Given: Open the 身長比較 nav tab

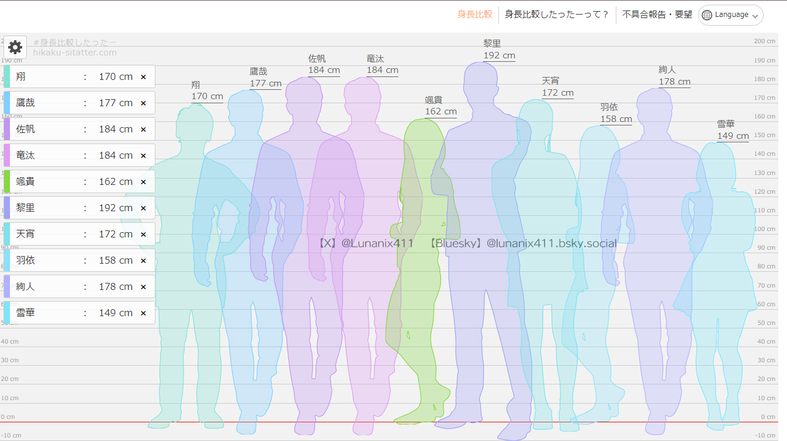Looking at the screenshot, I should tap(474, 15).
